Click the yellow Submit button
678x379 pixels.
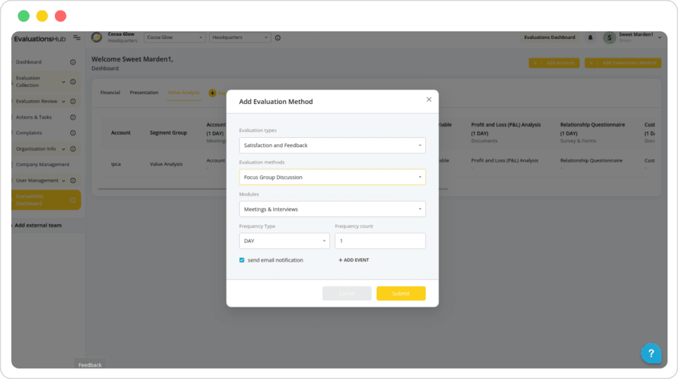coord(401,294)
